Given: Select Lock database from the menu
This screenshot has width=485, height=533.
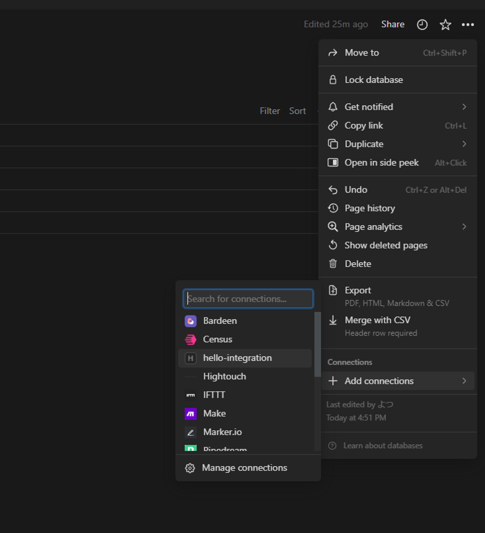Looking at the screenshot, I should pos(373,80).
